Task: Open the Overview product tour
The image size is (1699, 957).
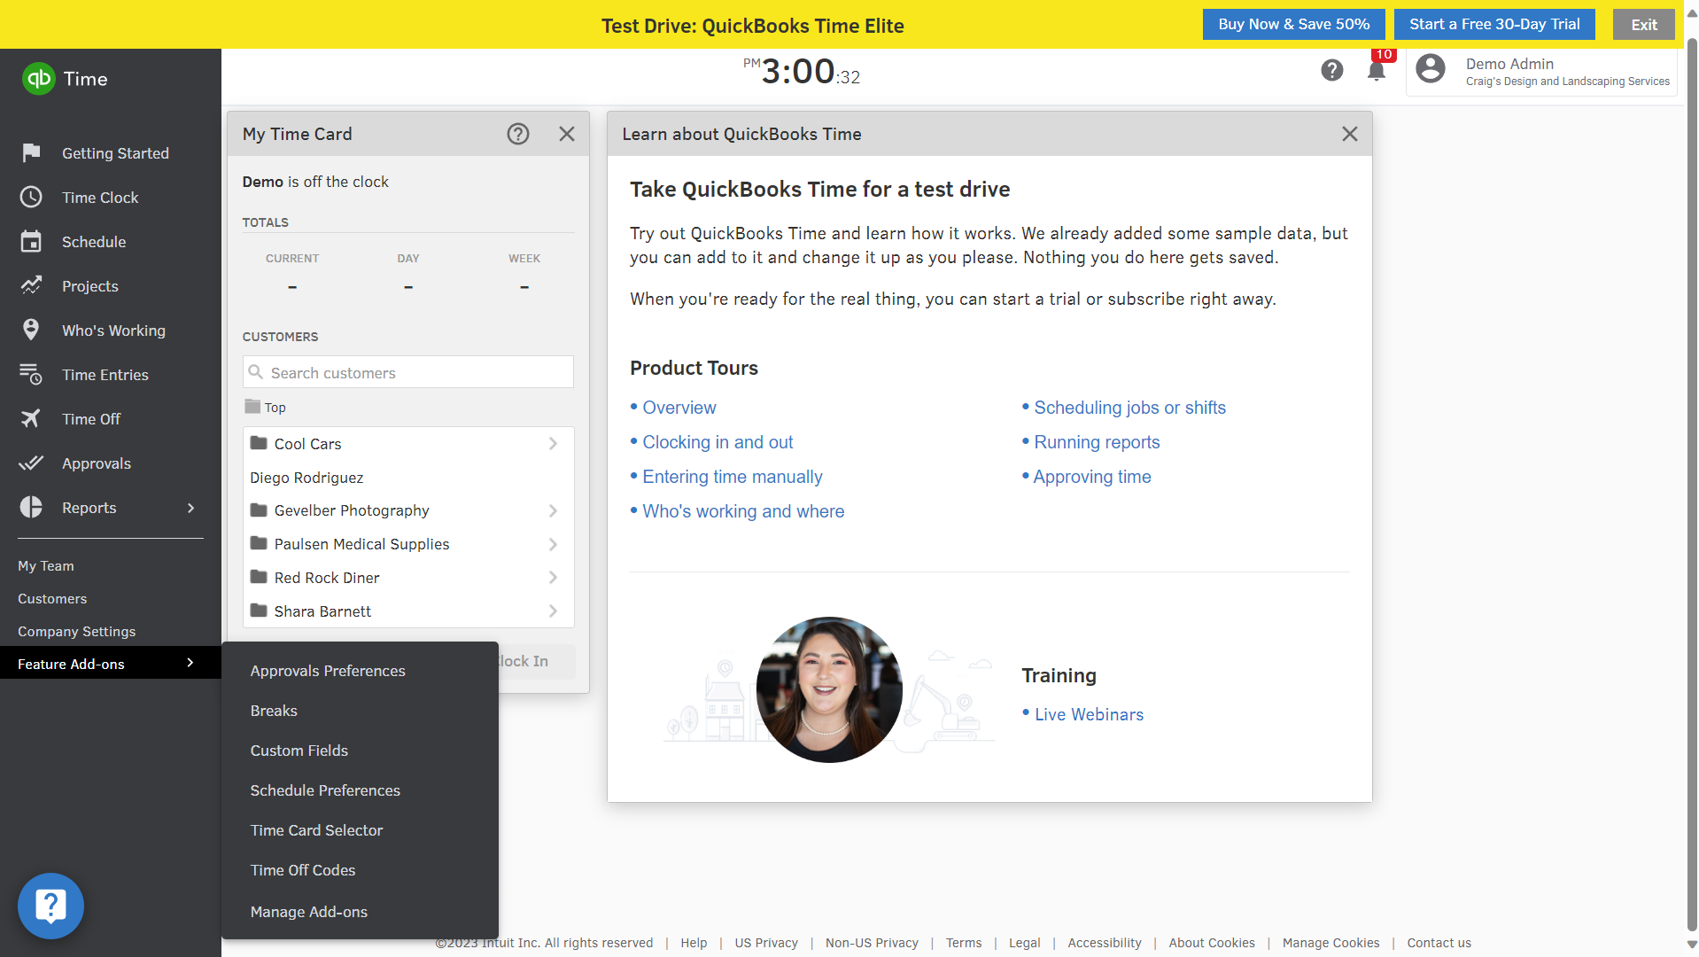Action: tap(679, 408)
